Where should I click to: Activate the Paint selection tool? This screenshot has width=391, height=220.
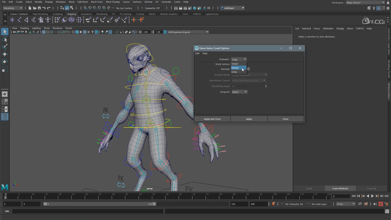[x=5, y=47]
